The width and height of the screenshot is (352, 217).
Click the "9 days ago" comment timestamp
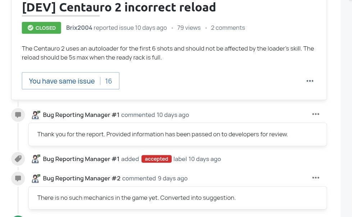pyautogui.click(x=173, y=178)
